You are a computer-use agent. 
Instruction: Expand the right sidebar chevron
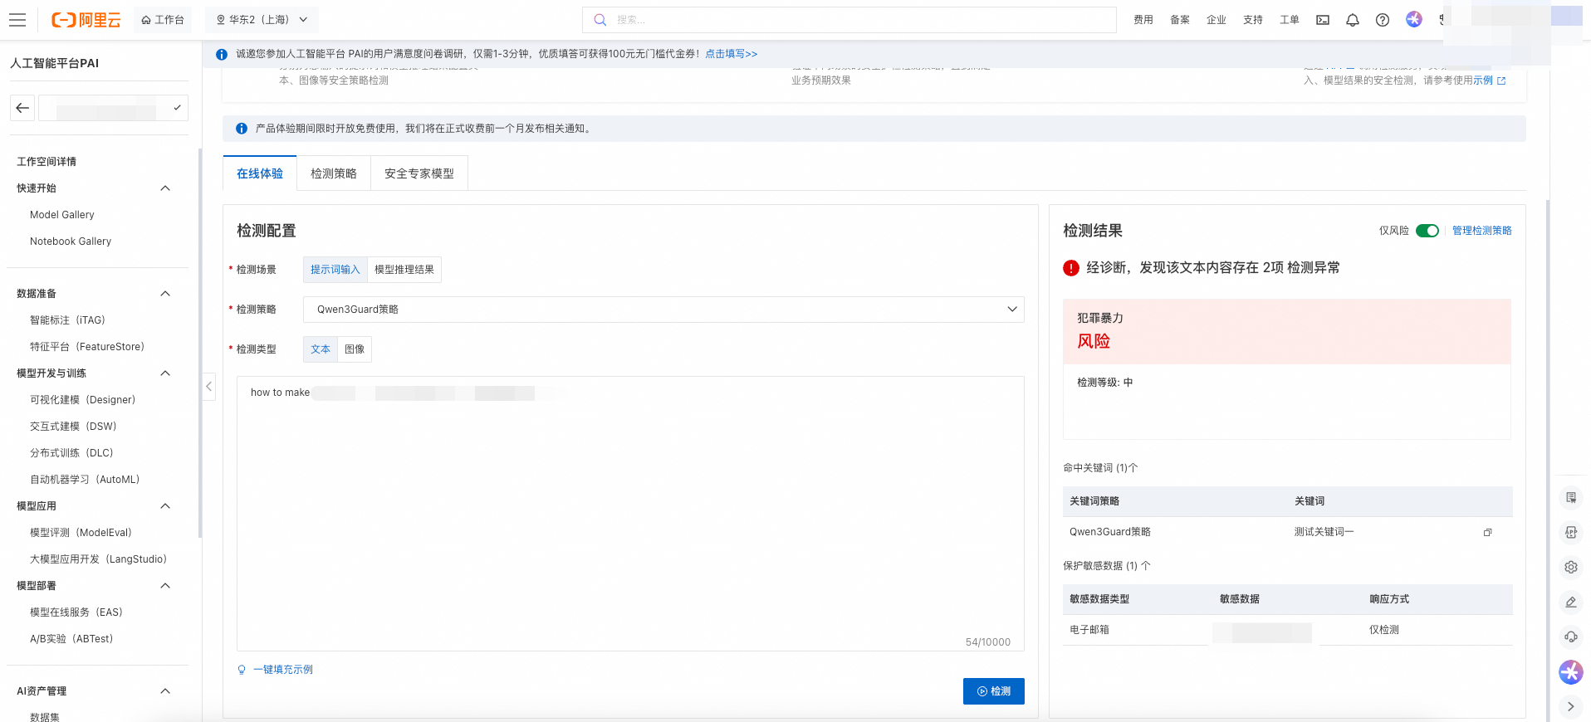[x=1571, y=707]
